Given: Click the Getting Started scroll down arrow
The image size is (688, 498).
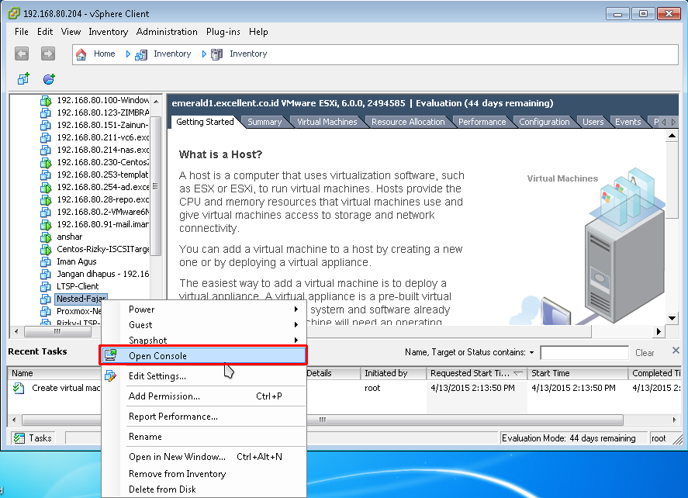Looking at the screenshot, I should [x=672, y=318].
